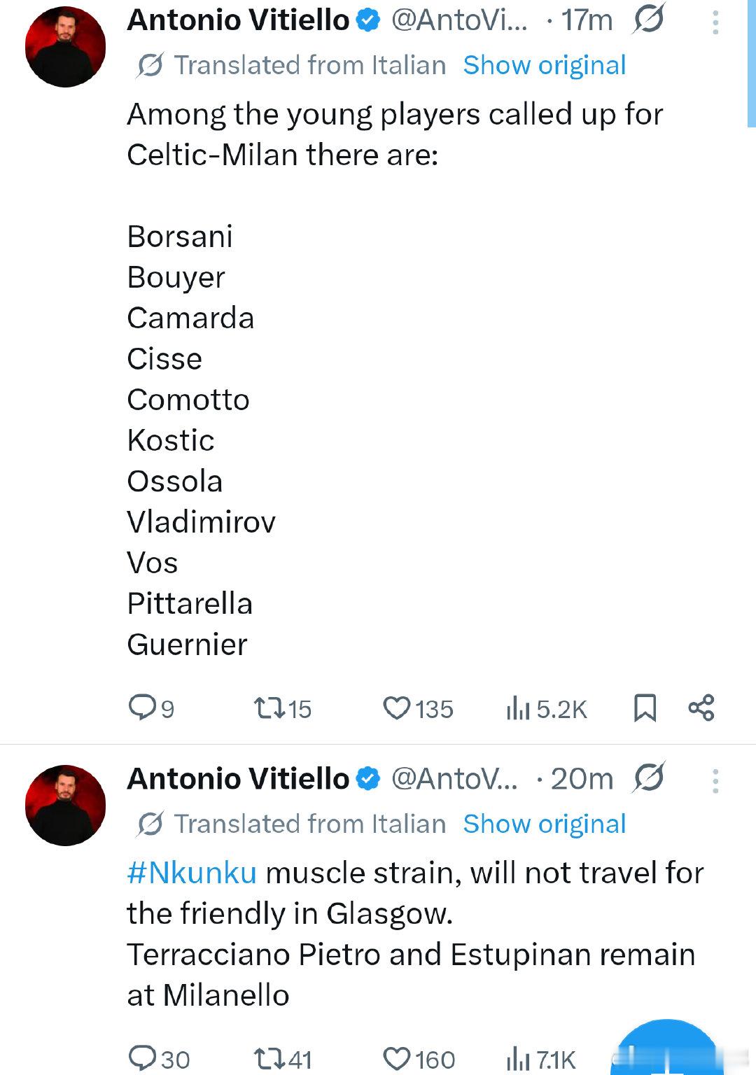Open Antonio Vitiello's avatar on second tweet
Viewport: 756px width, 1075px height.
[x=65, y=806]
